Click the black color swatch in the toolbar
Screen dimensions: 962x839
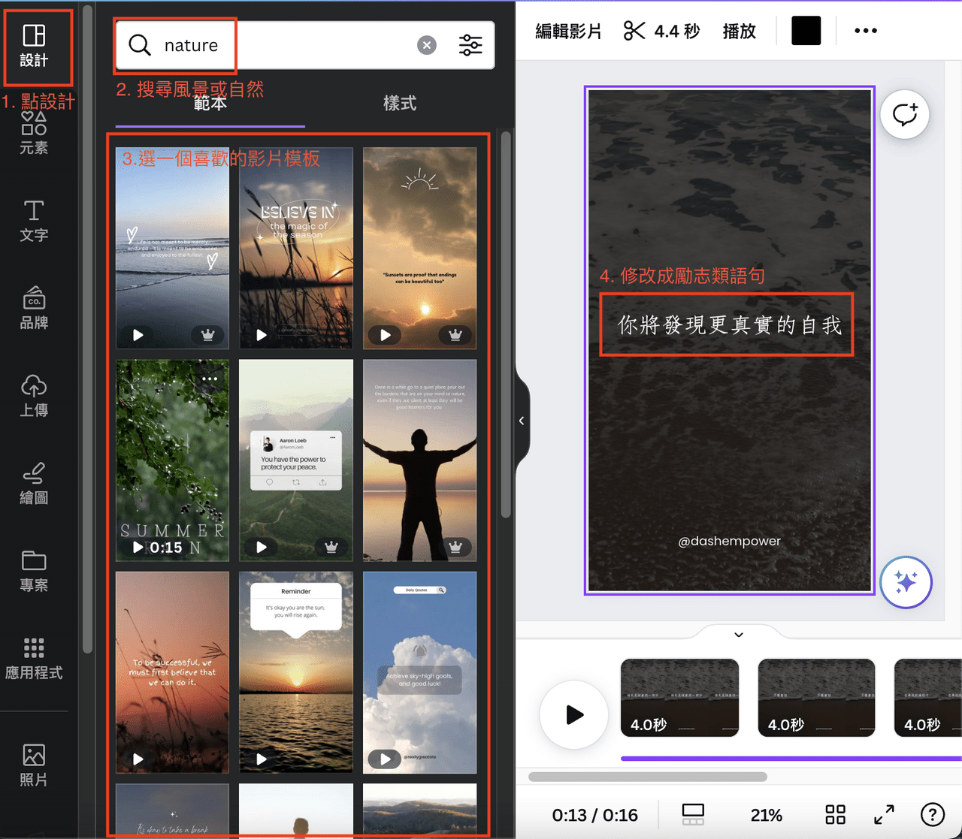(x=806, y=31)
